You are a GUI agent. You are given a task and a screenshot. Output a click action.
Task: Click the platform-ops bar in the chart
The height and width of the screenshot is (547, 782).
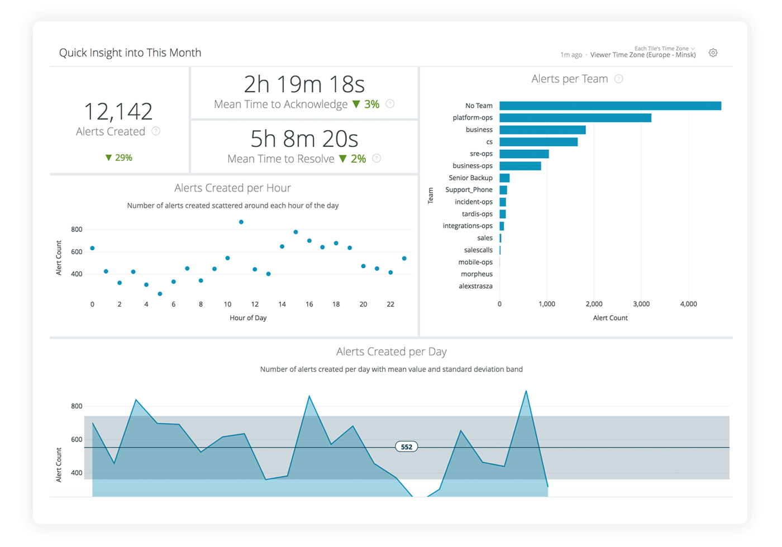[x=575, y=117]
